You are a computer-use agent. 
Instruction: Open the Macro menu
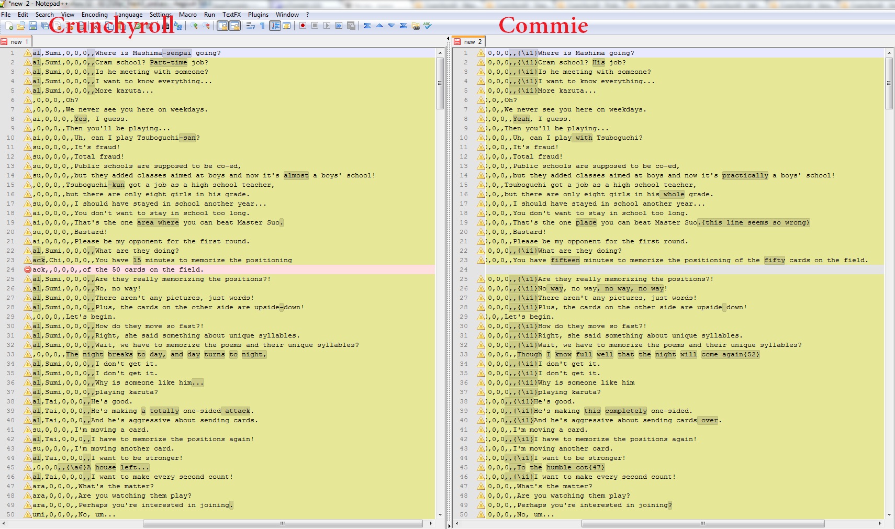coord(188,15)
